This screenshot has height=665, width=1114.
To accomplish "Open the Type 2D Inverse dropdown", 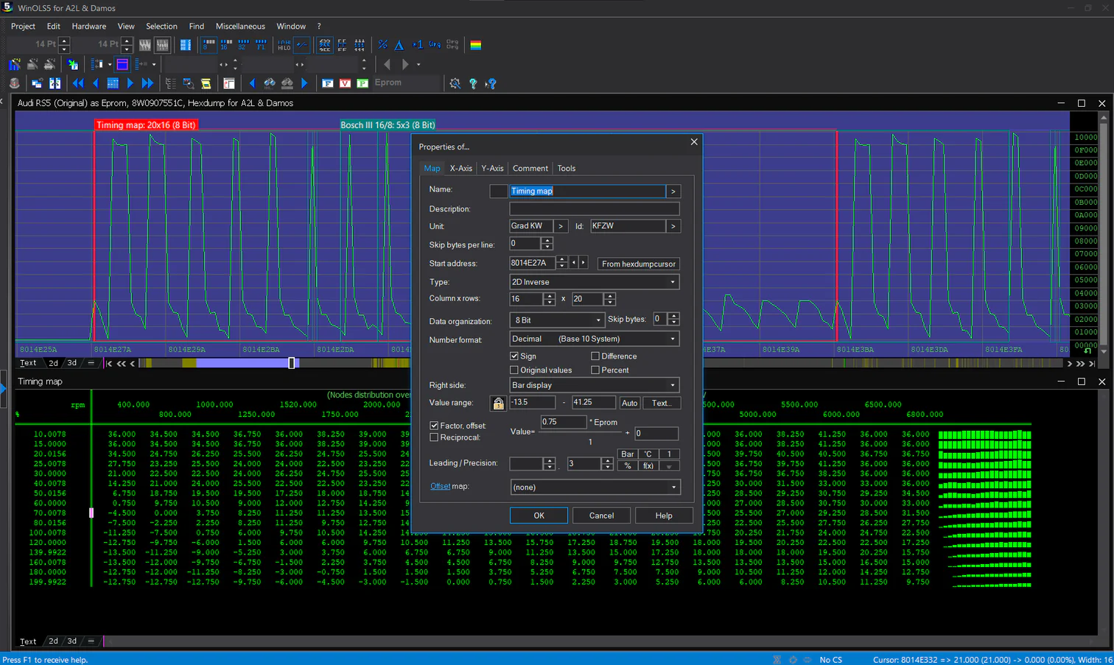I will (x=594, y=282).
